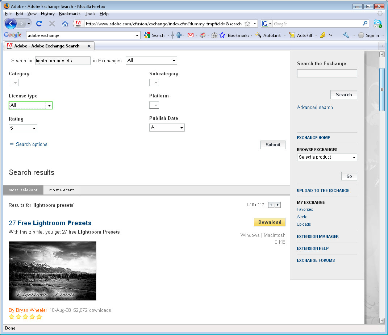The height and width of the screenshot is (335, 388).
Task: Go to next results page arrow
Action: (278, 205)
